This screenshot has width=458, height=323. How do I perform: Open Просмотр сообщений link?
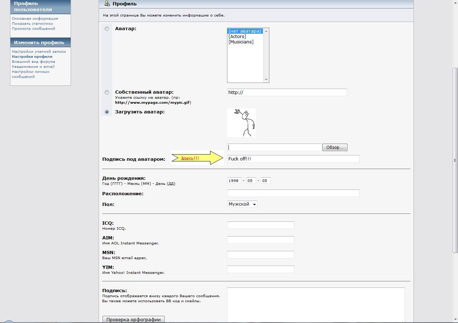pos(33,29)
